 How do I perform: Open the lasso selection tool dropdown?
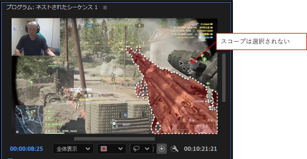click(x=141, y=149)
